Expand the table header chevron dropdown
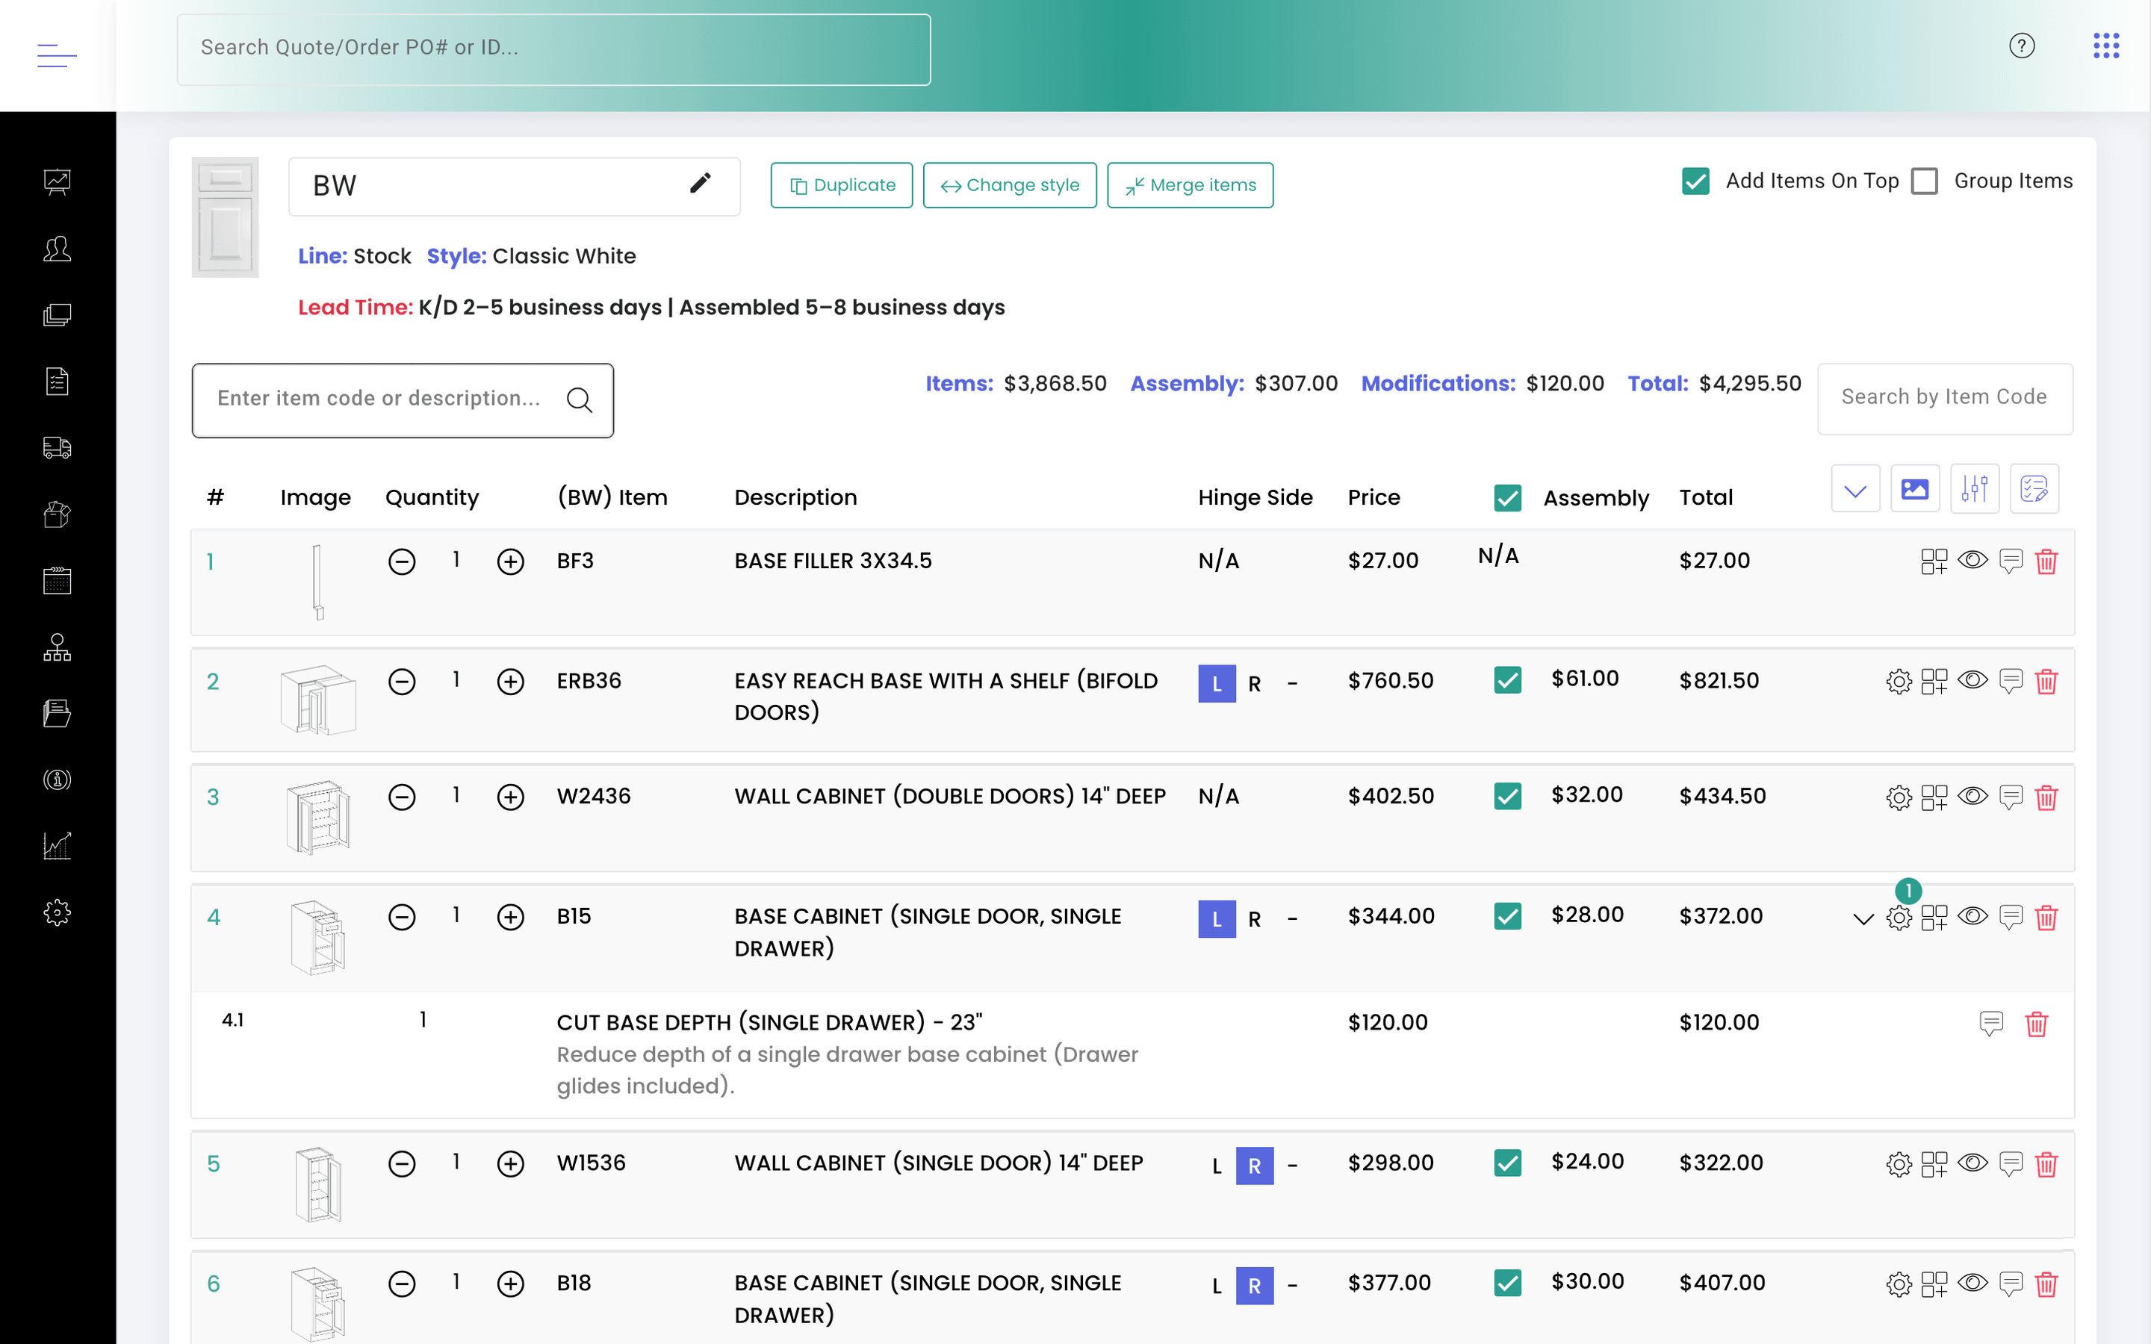The height and width of the screenshot is (1344, 2151). coord(1855,488)
